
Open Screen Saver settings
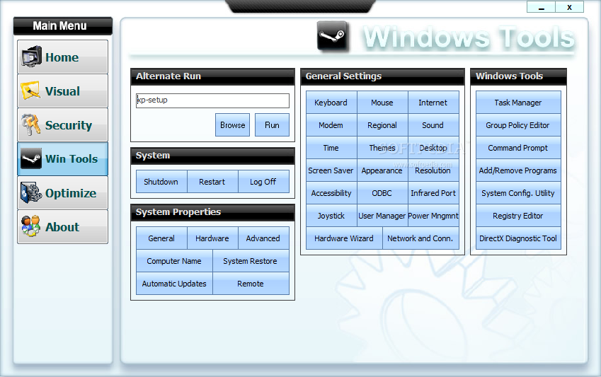click(x=331, y=170)
